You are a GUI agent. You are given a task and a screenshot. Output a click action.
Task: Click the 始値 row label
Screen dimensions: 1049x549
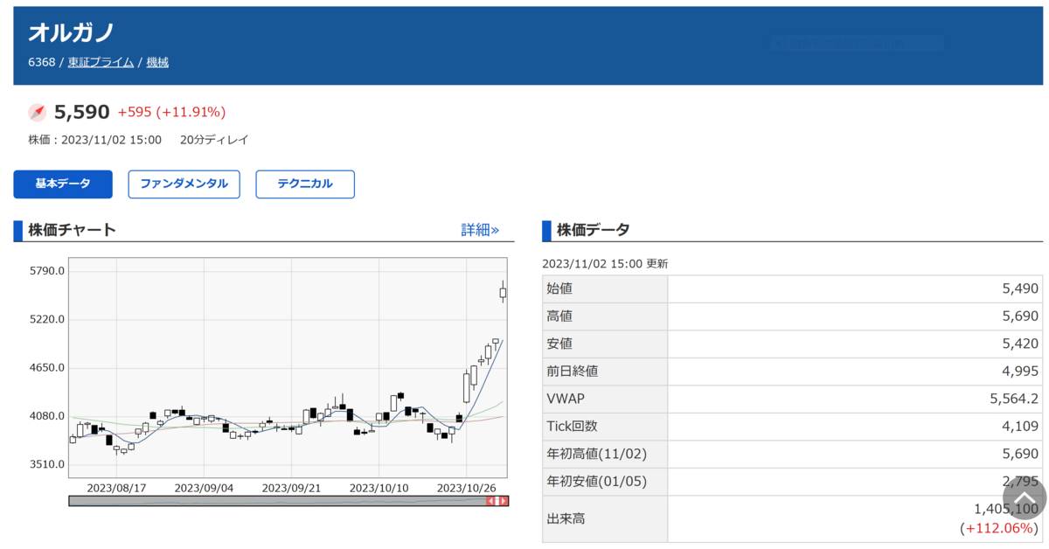[x=559, y=288]
